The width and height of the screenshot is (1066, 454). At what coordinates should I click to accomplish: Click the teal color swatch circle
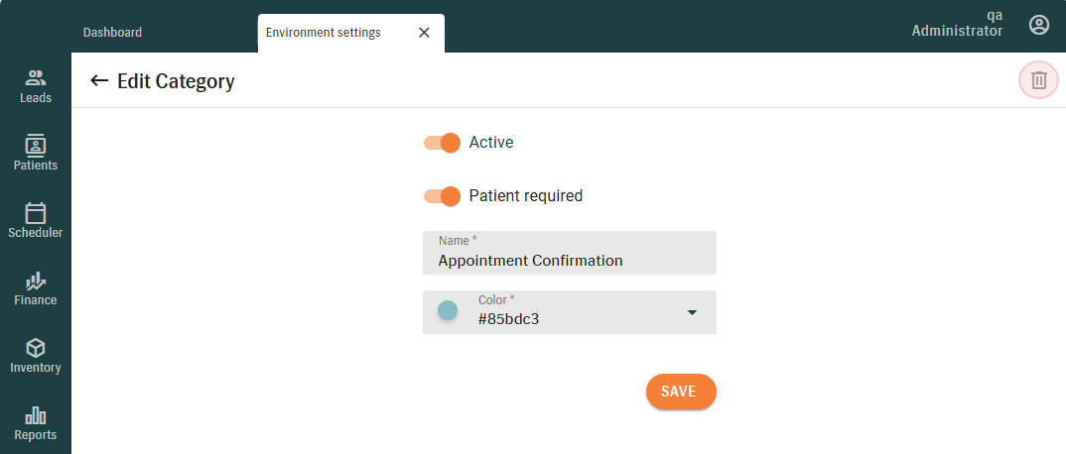[448, 310]
